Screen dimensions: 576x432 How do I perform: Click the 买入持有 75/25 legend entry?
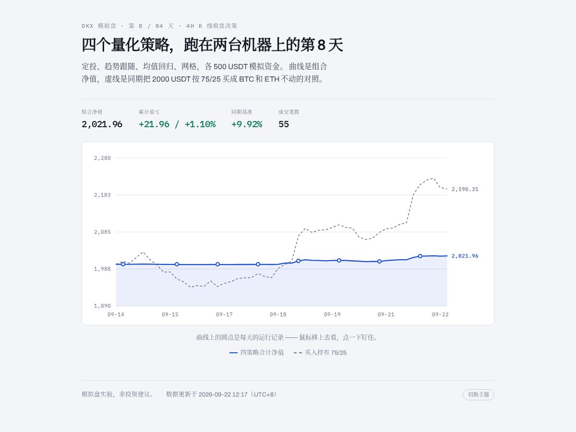click(x=320, y=352)
